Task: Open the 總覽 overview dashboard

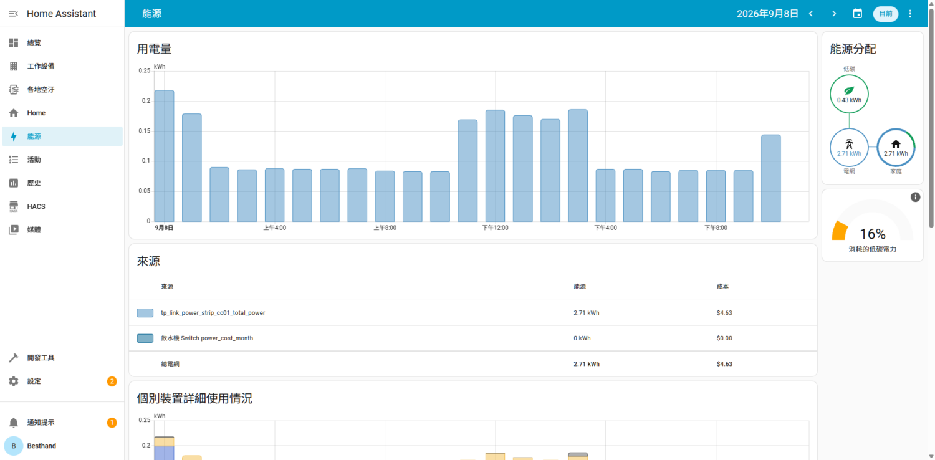Action: [62, 43]
